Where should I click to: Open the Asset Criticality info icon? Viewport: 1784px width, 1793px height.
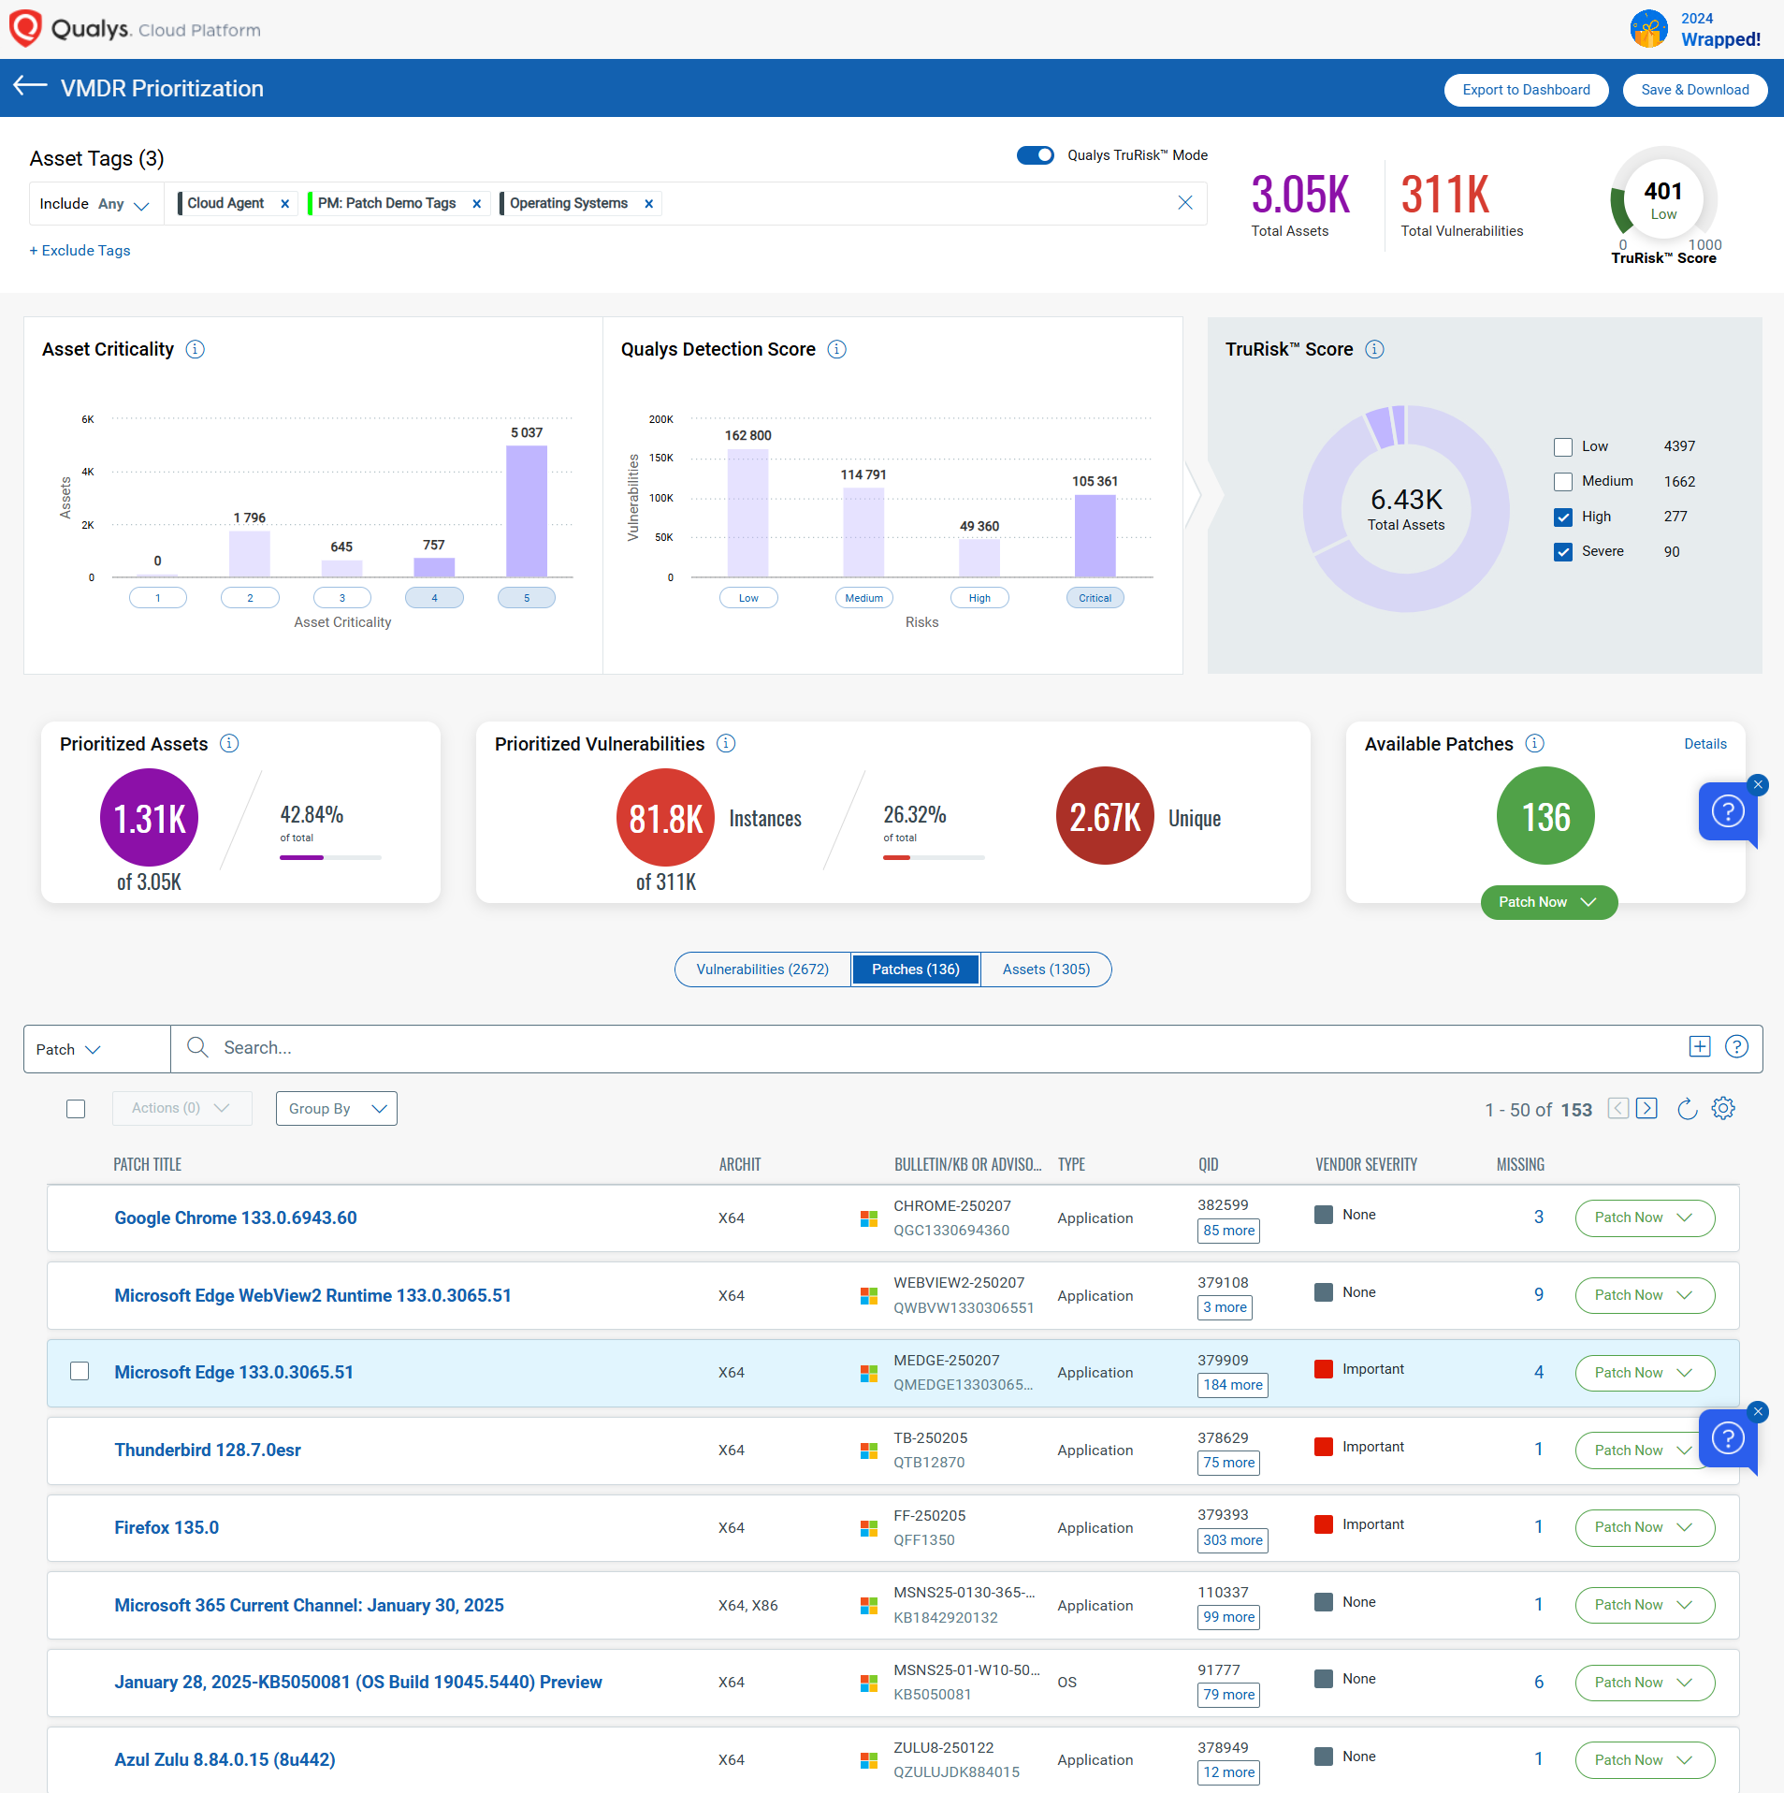(195, 349)
